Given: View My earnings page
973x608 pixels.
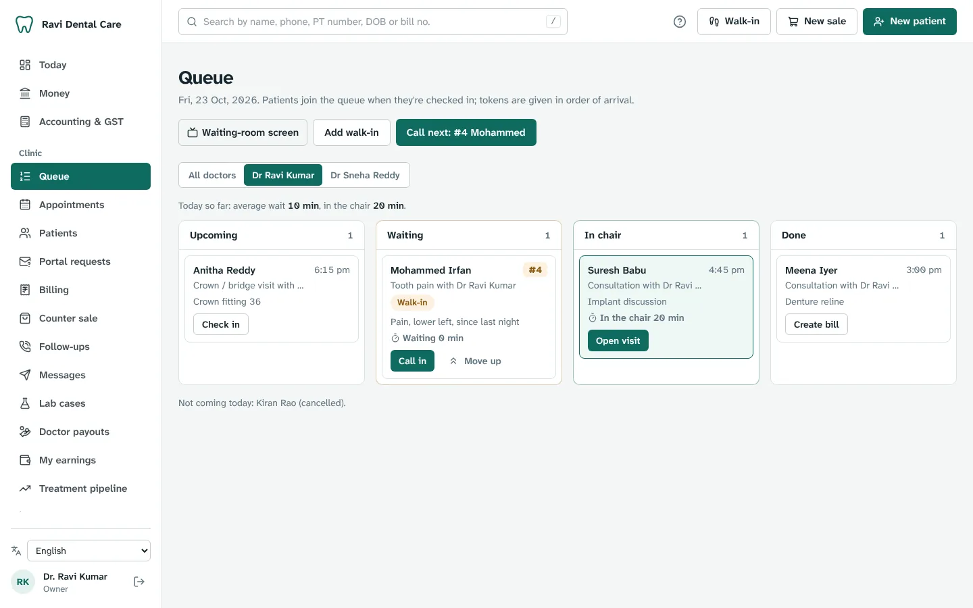Looking at the screenshot, I should [x=80, y=460].
